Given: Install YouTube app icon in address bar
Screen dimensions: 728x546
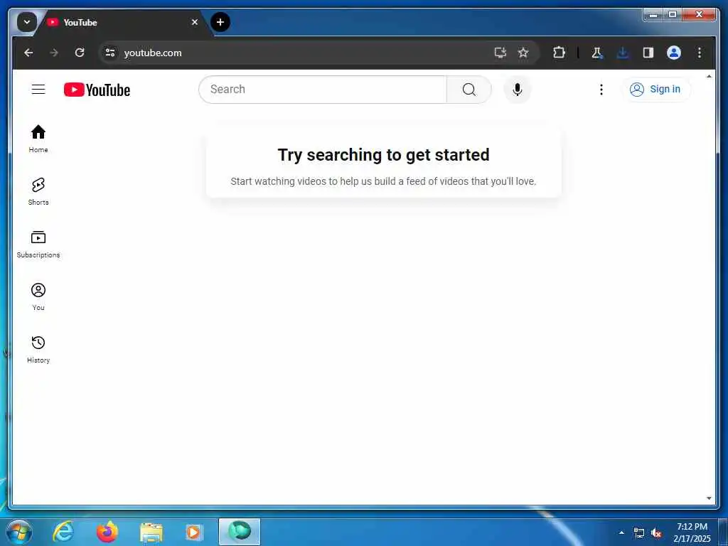Looking at the screenshot, I should (x=500, y=53).
